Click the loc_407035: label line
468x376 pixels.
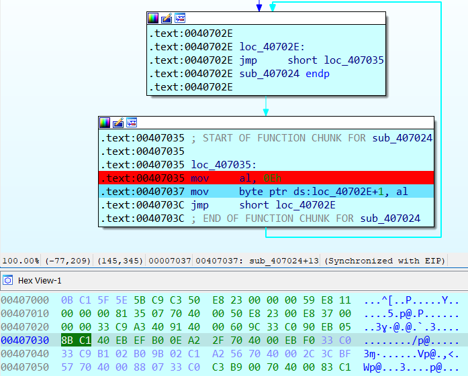pos(224,165)
